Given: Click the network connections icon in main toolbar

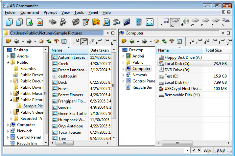Looking at the screenshot, I should click(62, 22).
